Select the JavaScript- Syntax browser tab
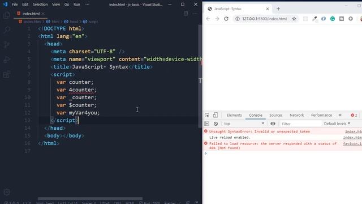 click(x=238, y=9)
